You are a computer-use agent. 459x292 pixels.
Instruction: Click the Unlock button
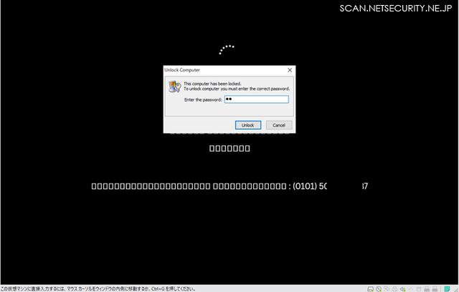[x=247, y=125]
